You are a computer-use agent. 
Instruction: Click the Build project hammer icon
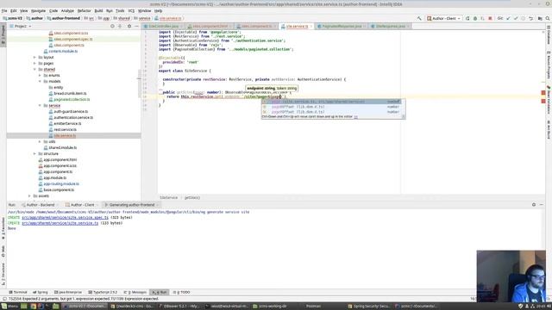(x=419, y=18)
